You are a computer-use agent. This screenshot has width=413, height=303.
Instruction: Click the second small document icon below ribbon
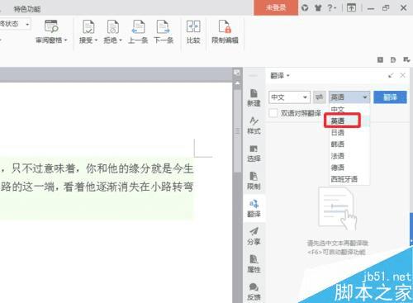pos(393,59)
